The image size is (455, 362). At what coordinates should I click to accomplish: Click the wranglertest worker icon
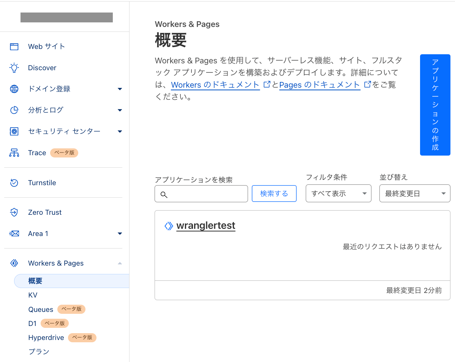coord(169,226)
